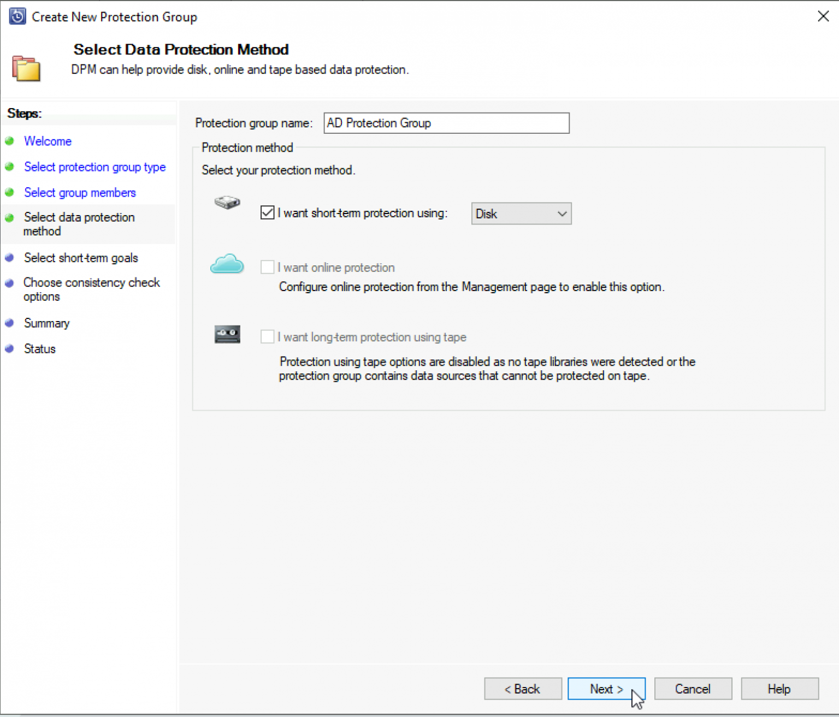The image size is (839, 717).
Task: Click the folder icon in the wizard header
Action: [26, 68]
